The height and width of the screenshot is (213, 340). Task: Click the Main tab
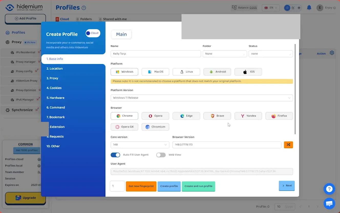(121, 34)
